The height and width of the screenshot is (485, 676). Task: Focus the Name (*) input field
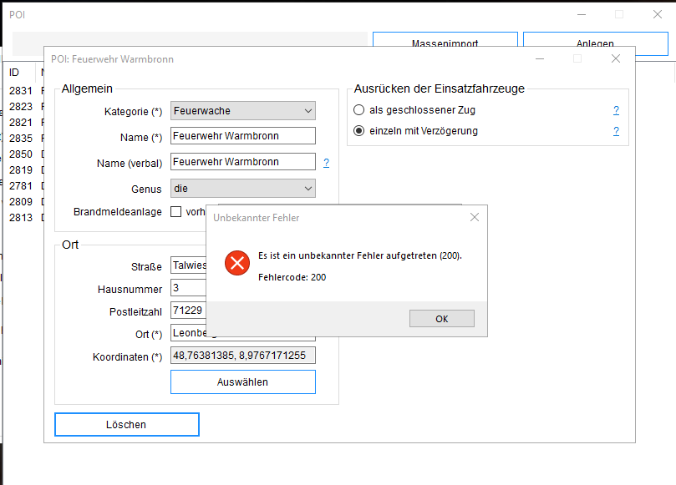(242, 136)
